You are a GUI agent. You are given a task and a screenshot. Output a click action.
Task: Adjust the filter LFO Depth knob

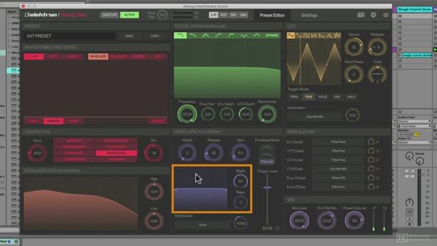pos(246,114)
